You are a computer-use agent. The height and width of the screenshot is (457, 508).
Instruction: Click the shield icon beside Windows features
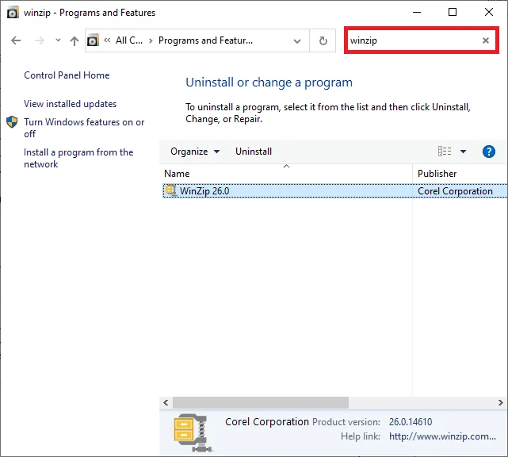point(12,122)
